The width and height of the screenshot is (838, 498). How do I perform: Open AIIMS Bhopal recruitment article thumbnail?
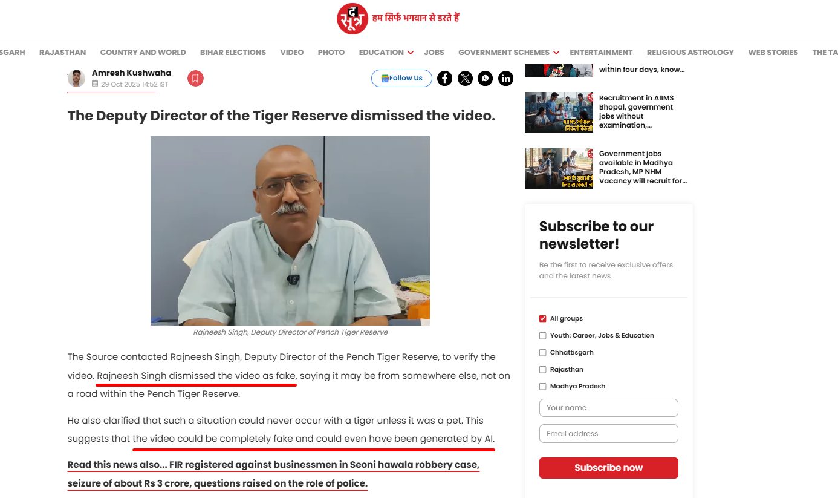coord(559,112)
